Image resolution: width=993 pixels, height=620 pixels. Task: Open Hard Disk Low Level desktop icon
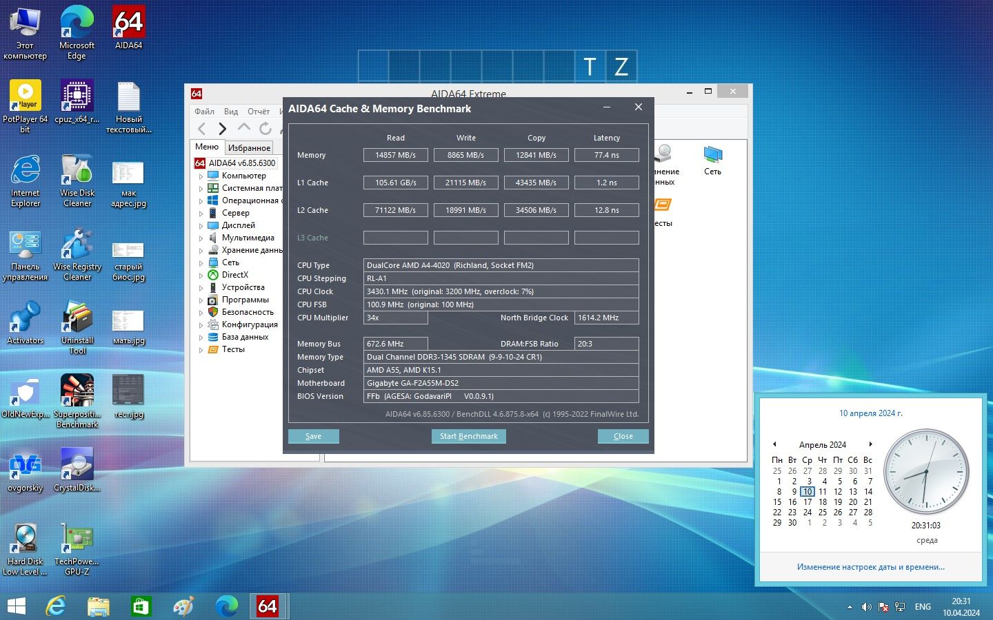tap(25, 548)
